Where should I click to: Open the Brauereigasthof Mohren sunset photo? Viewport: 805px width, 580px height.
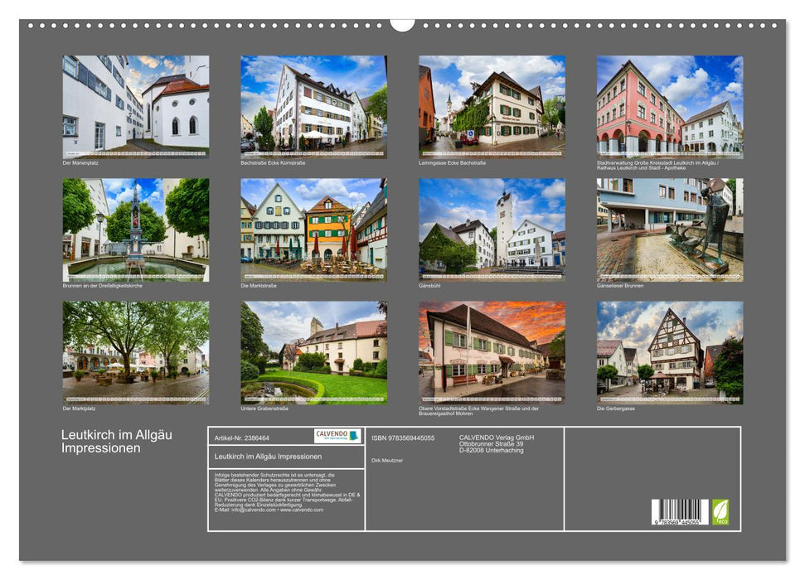pyautogui.click(x=492, y=353)
